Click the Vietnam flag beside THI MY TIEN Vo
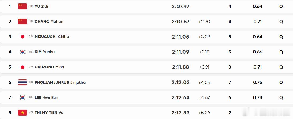 pyautogui.click(x=22, y=113)
